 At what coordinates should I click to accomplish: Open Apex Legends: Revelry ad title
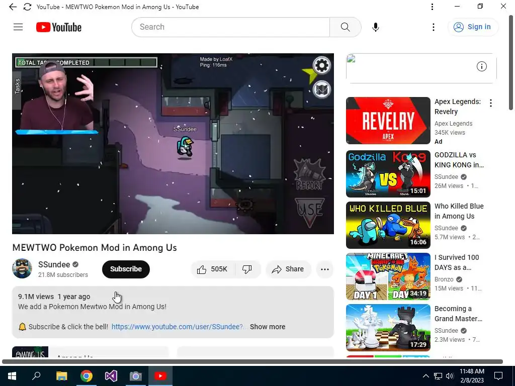pos(457,107)
